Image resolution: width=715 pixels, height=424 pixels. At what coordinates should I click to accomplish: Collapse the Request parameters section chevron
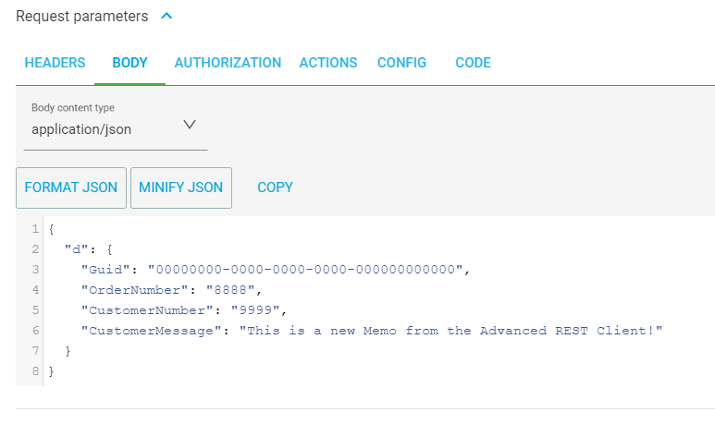click(x=166, y=16)
